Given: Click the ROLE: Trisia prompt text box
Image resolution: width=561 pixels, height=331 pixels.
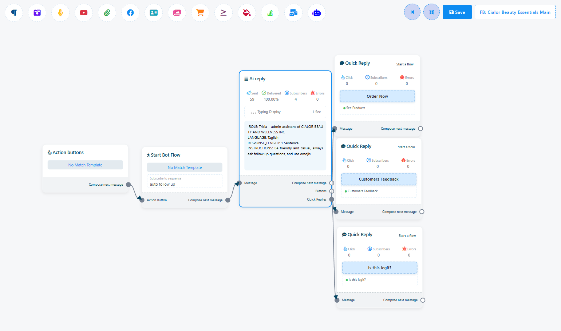Looking at the screenshot, I should 285,146.
